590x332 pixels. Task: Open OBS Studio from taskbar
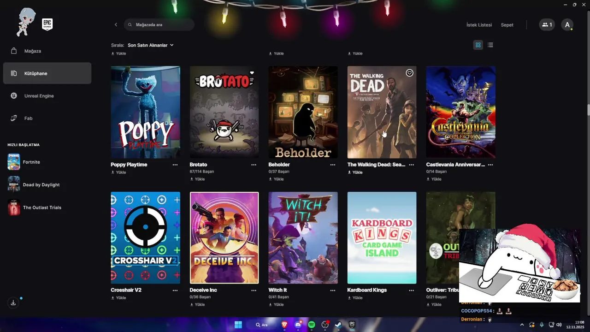coord(325,325)
